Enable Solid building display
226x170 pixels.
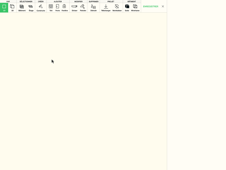[127, 8]
